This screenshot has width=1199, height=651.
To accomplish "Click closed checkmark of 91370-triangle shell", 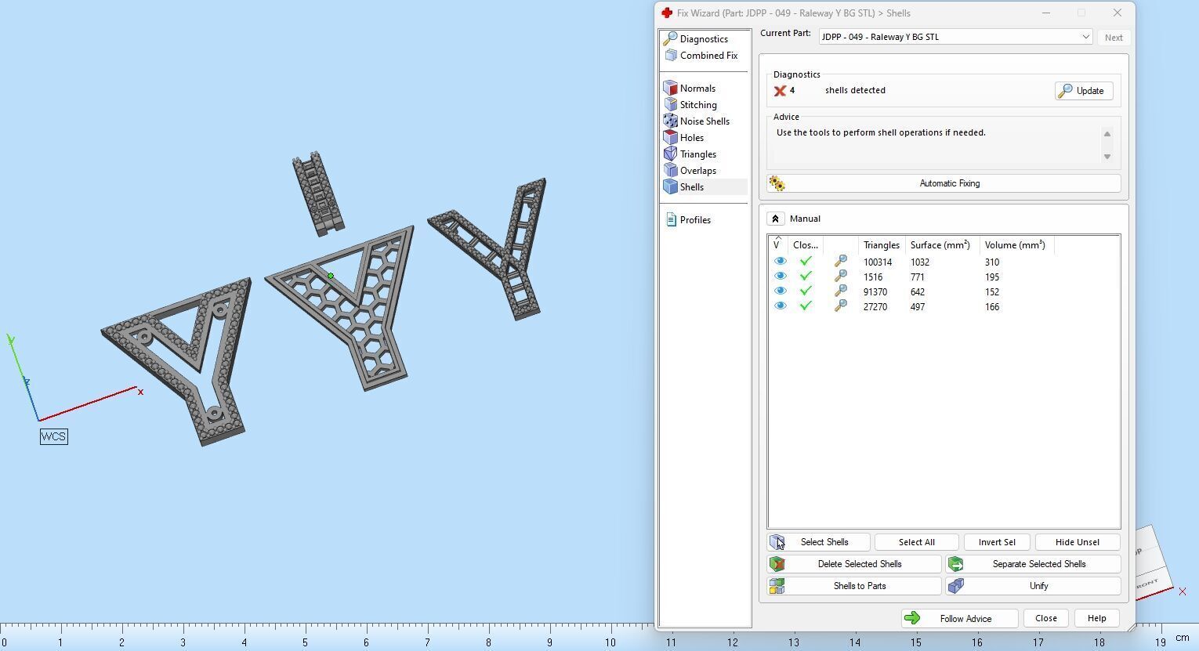I will click(x=806, y=291).
